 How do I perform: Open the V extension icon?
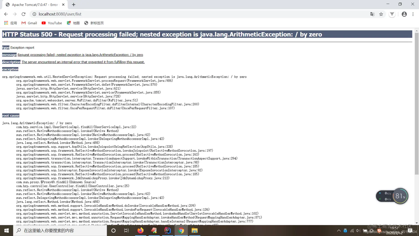(x=392, y=14)
